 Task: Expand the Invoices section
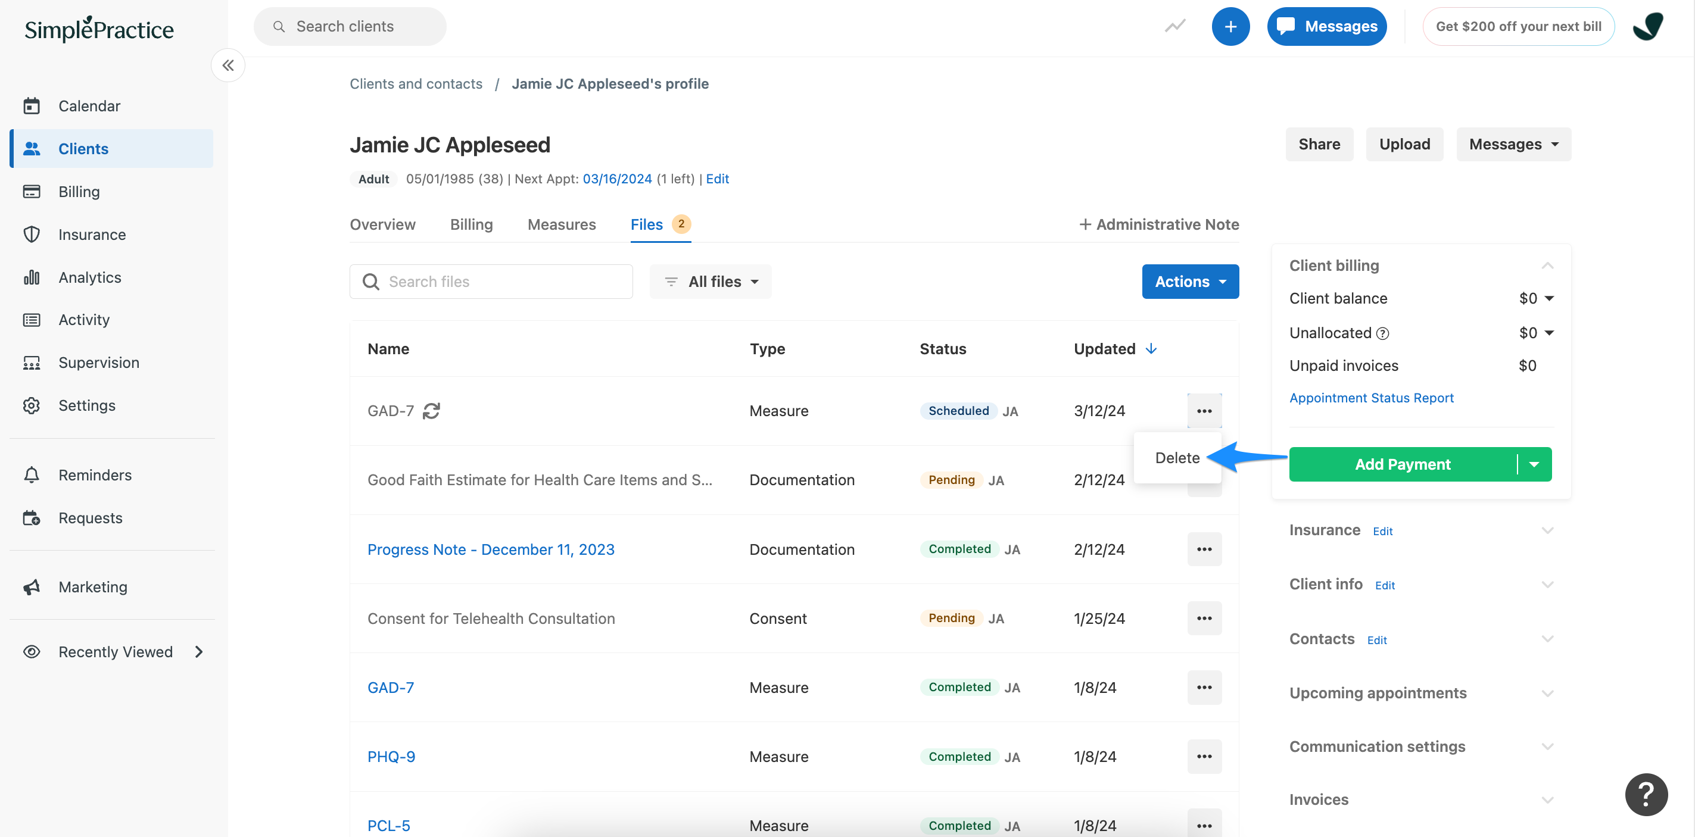(1547, 799)
